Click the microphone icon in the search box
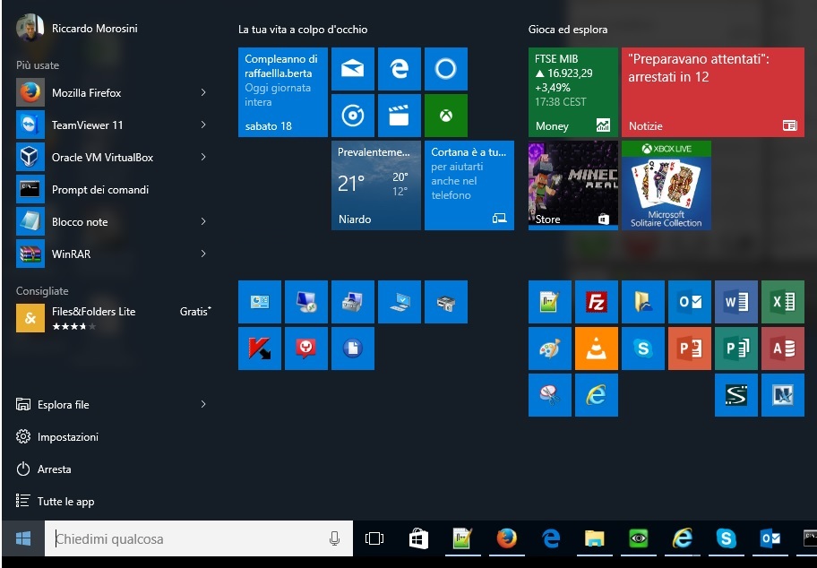 tap(334, 538)
